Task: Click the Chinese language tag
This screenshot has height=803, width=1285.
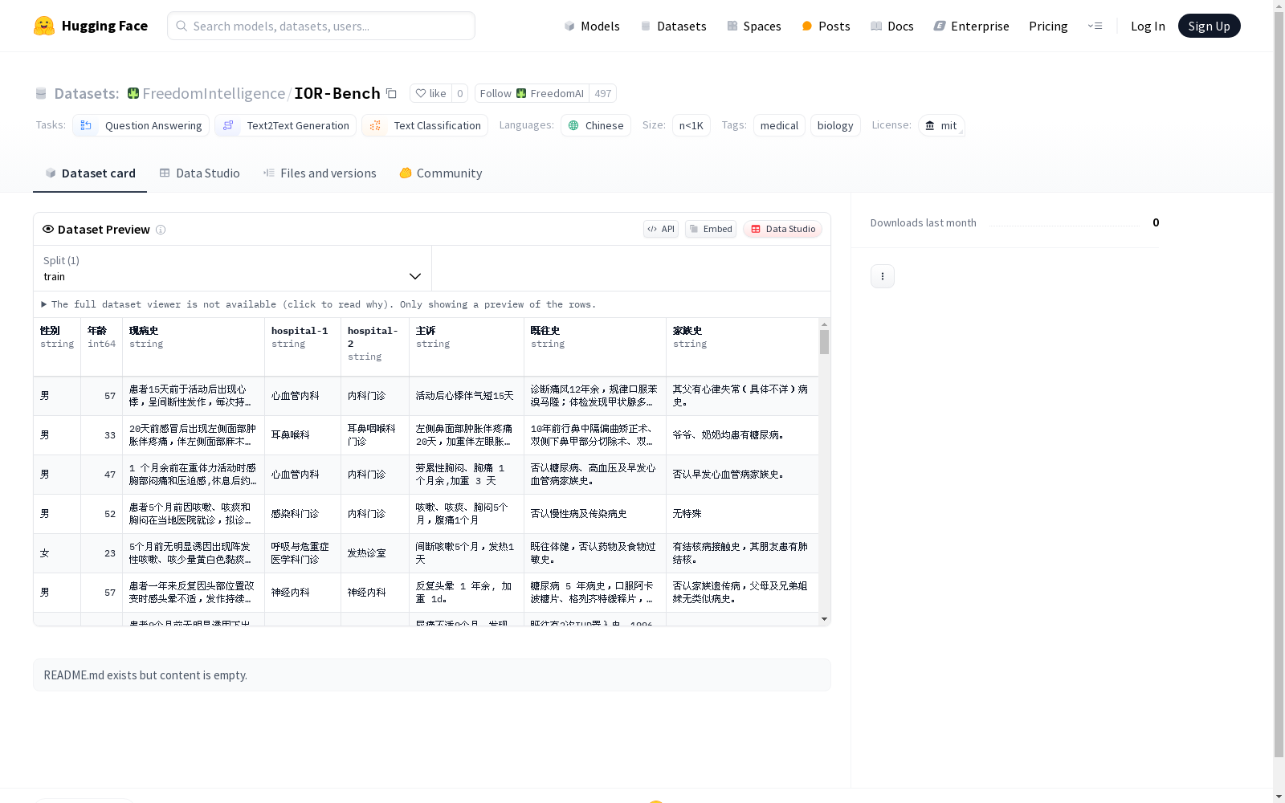Action: coord(596,125)
